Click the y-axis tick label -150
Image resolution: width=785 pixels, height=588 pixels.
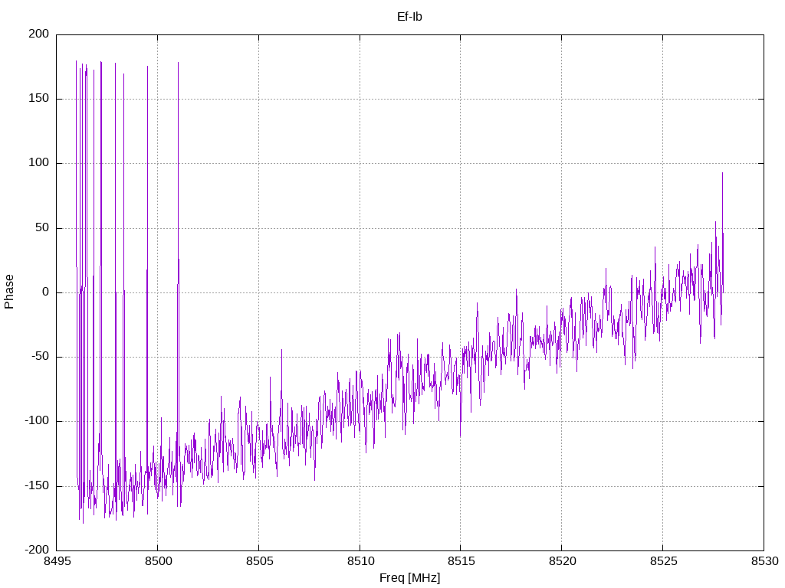(37, 486)
